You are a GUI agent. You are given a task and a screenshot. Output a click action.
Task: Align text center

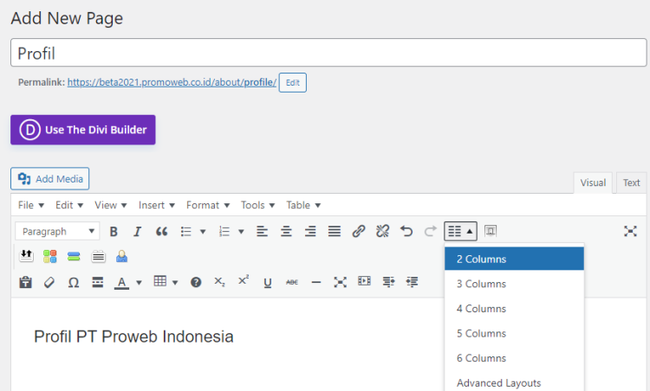coord(286,231)
